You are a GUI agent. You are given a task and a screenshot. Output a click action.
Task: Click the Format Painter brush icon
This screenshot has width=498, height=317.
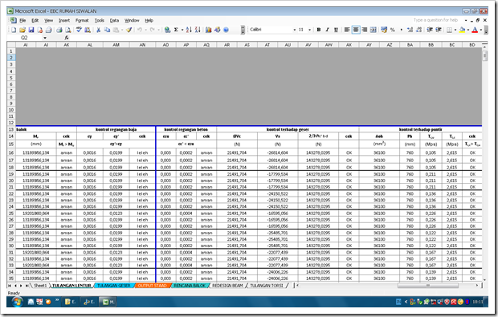click(129, 30)
